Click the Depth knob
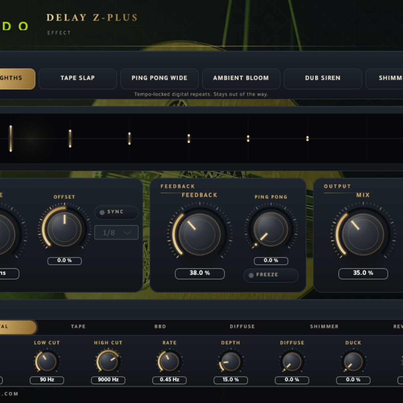The height and width of the screenshot is (403, 403). coord(231,362)
